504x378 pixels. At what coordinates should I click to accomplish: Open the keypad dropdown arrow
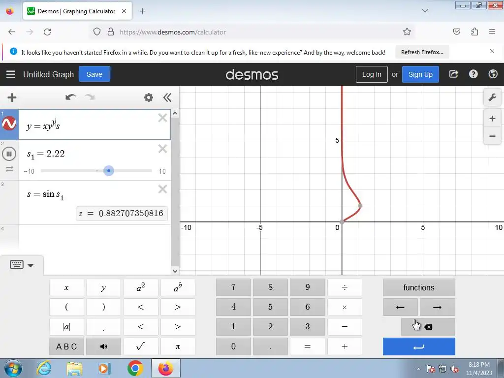(x=31, y=265)
